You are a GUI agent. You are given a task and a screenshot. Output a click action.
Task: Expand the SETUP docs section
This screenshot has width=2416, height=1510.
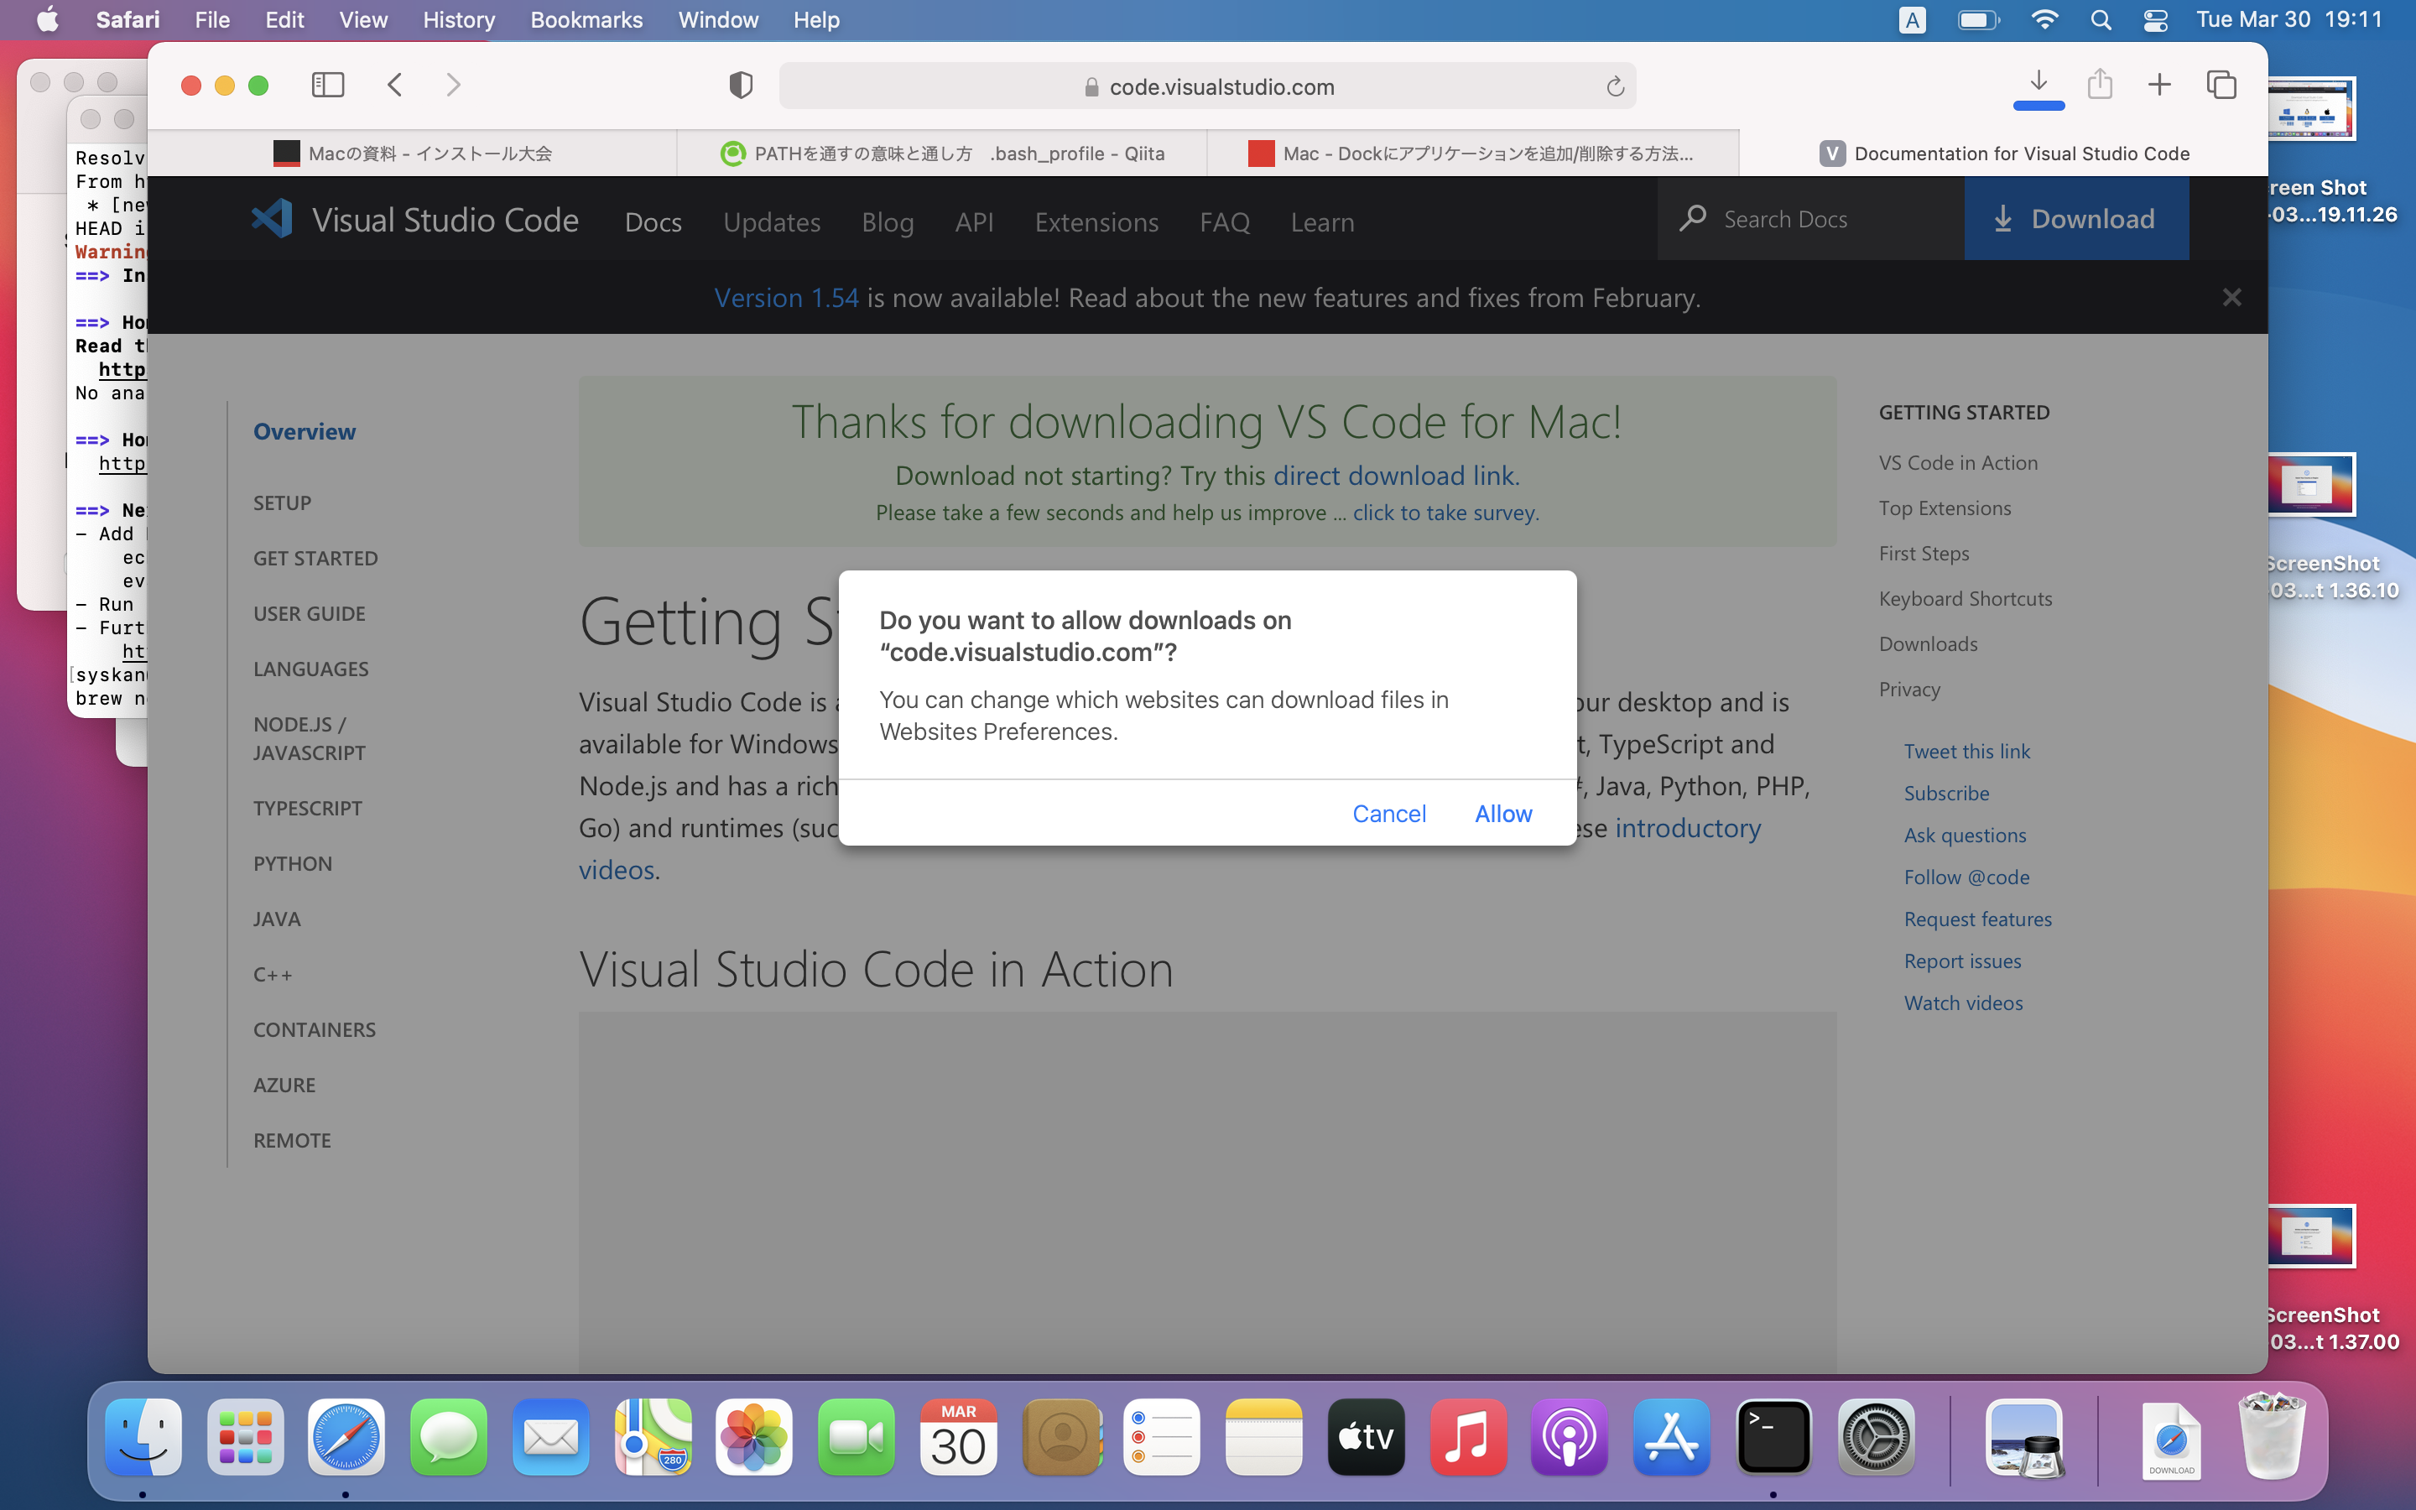pyautogui.click(x=282, y=502)
